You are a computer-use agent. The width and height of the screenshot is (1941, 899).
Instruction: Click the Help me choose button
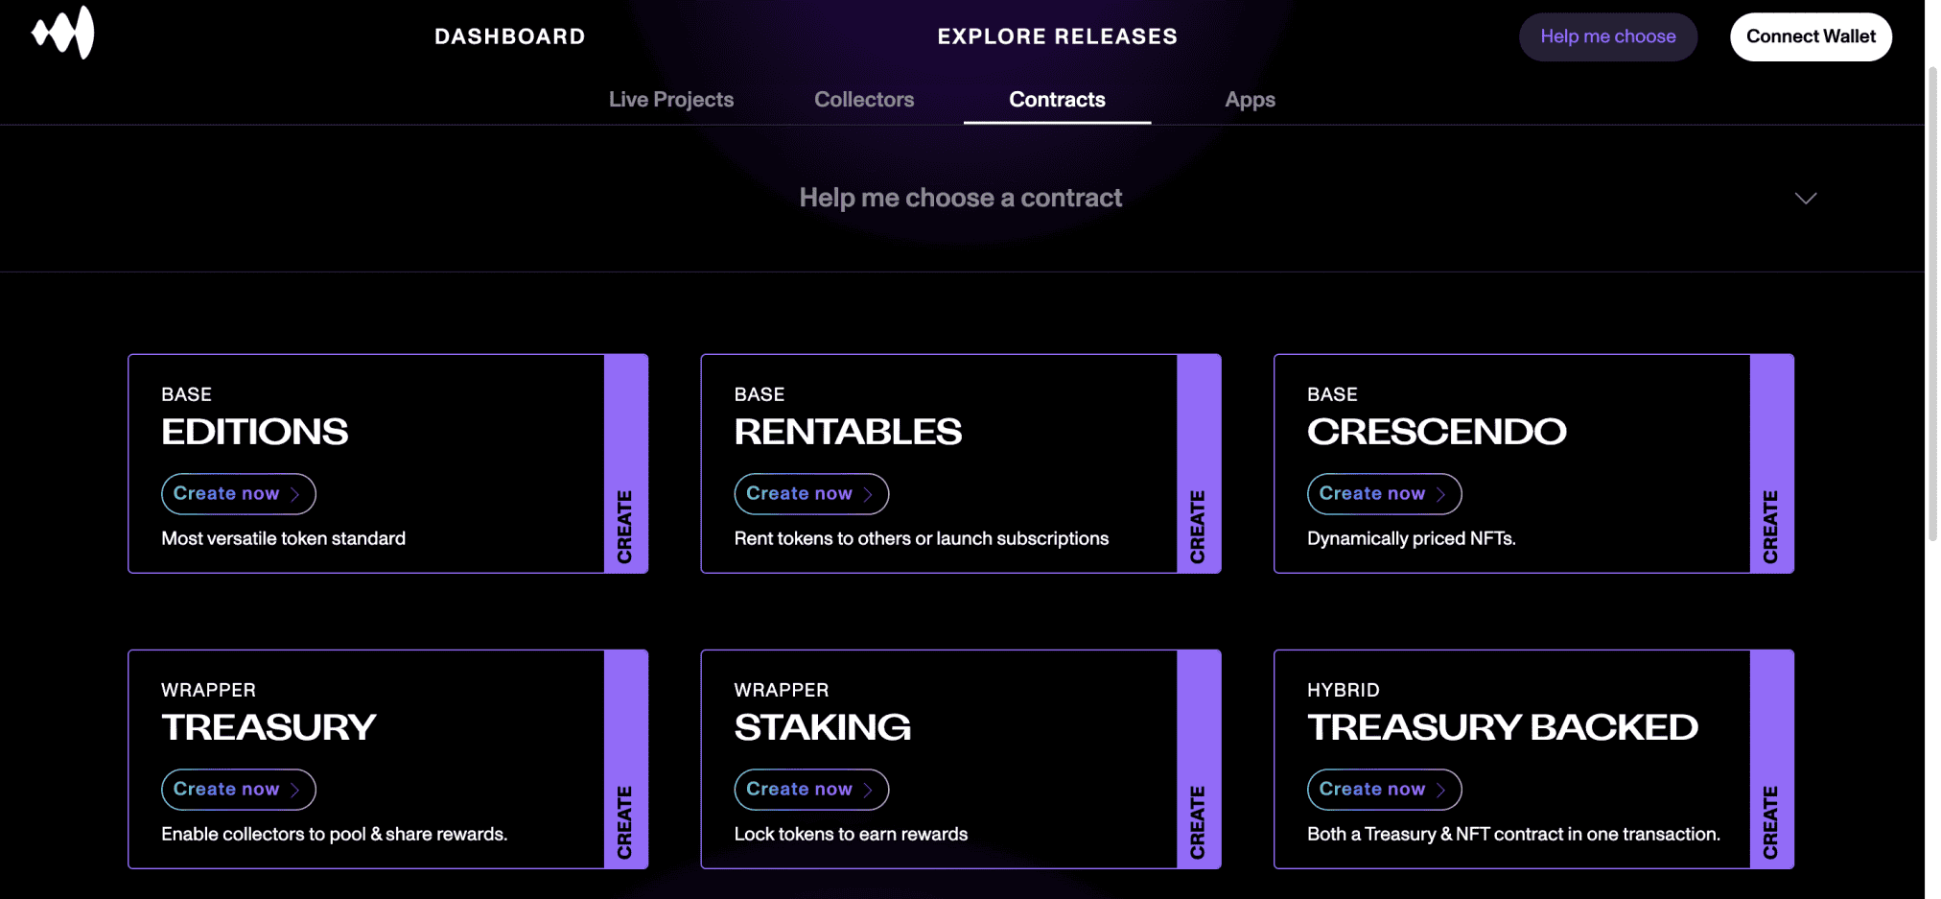point(1607,36)
